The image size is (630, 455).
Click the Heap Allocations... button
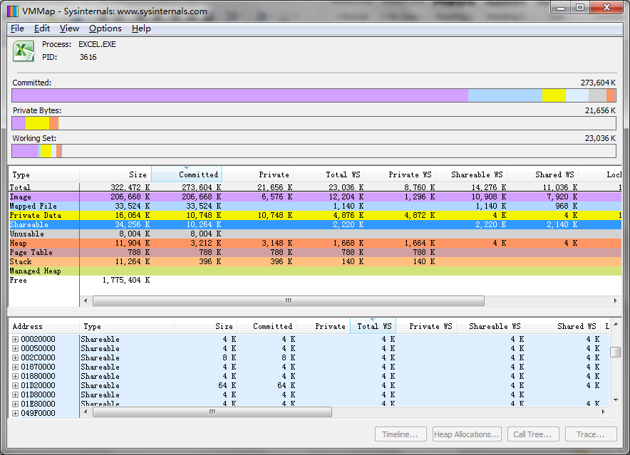point(467,434)
